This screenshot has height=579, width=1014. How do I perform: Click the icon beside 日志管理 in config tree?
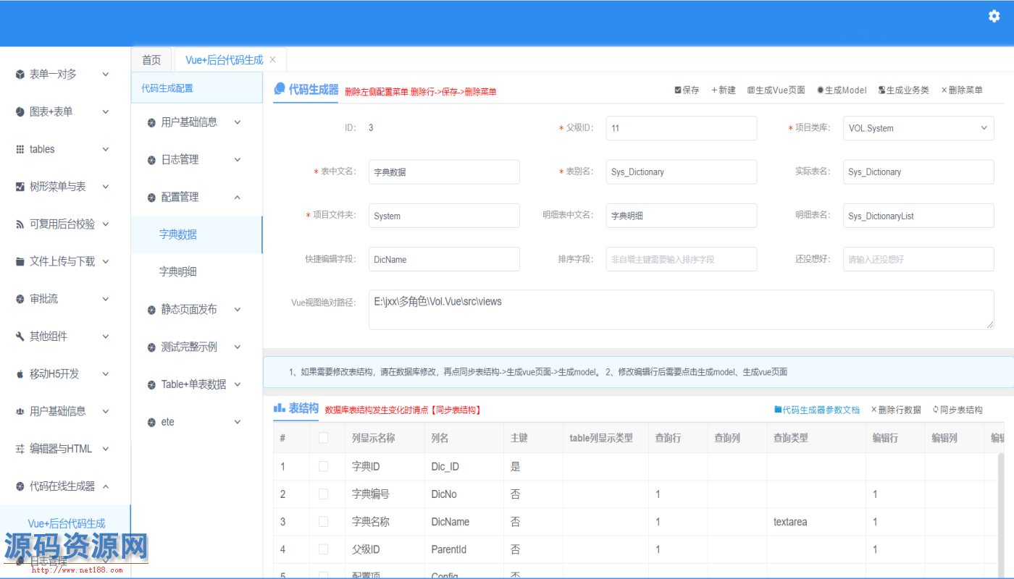151,160
